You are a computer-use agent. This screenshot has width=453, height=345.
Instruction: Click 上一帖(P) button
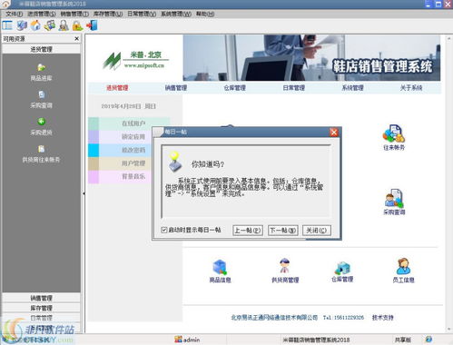pyautogui.click(x=248, y=231)
